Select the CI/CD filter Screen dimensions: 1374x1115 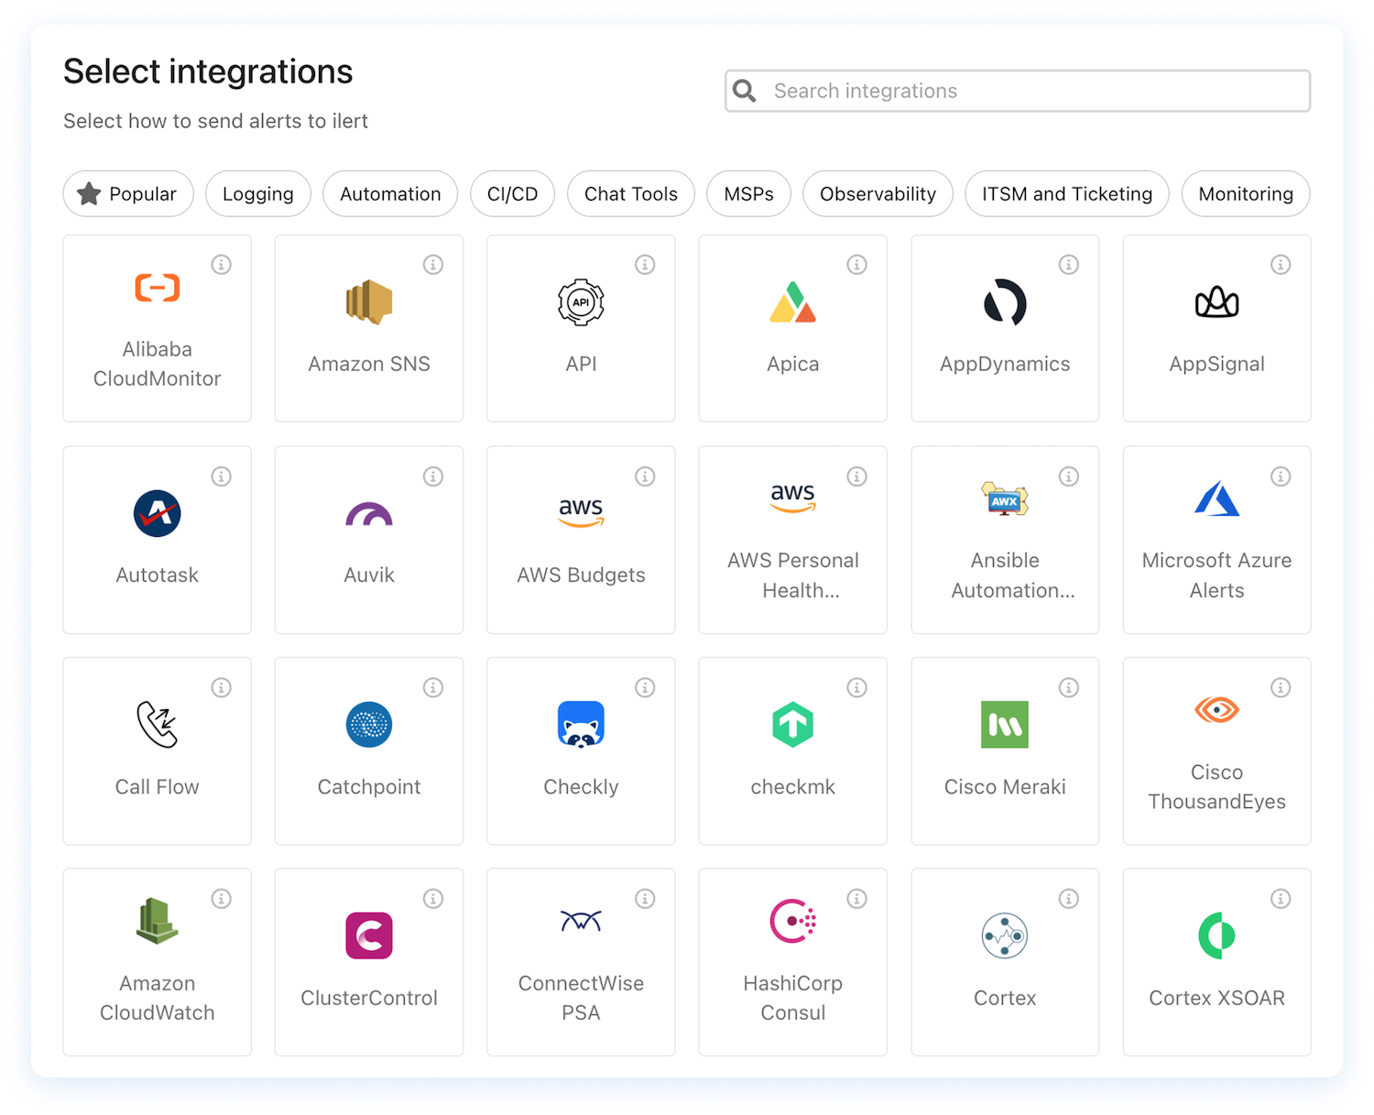click(513, 193)
